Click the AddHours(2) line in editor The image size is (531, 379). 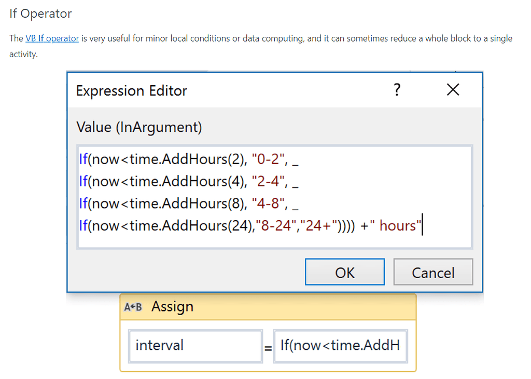(171, 159)
